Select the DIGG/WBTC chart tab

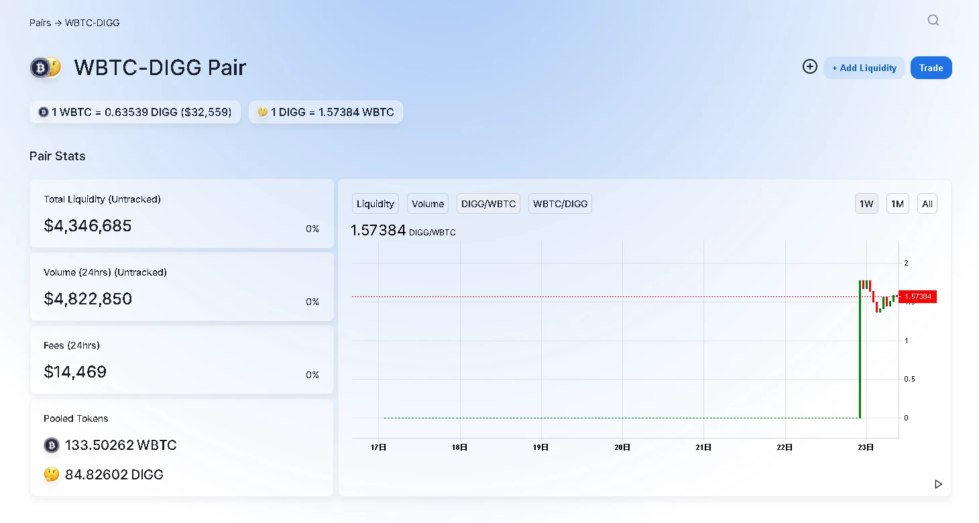pyautogui.click(x=488, y=204)
